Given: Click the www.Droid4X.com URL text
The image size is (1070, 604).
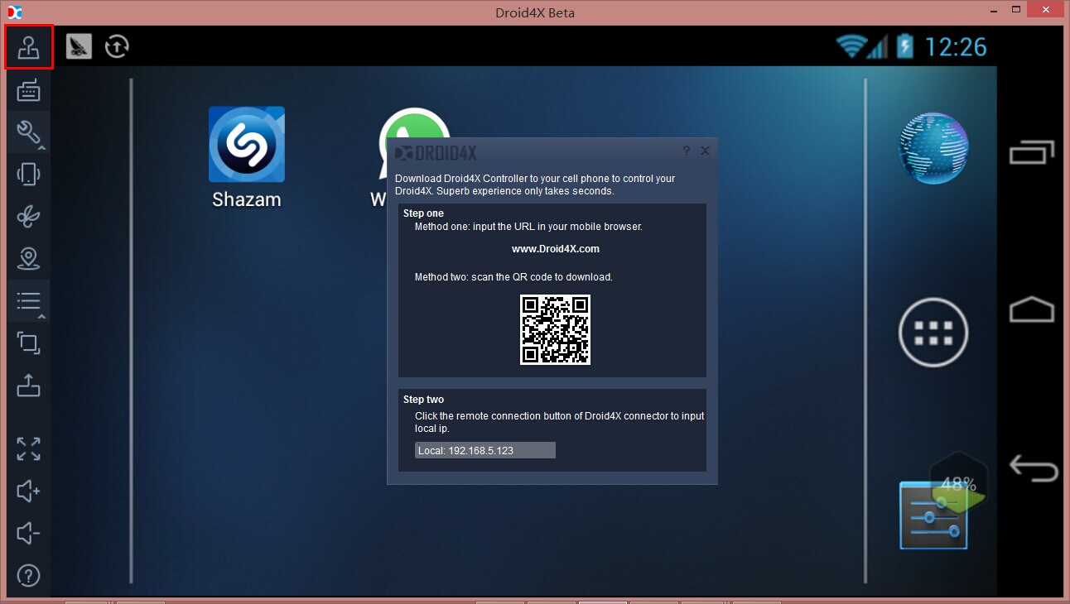Looking at the screenshot, I should click(x=556, y=249).
